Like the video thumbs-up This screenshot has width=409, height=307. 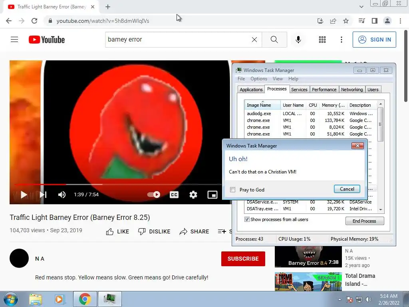(117, 231)
